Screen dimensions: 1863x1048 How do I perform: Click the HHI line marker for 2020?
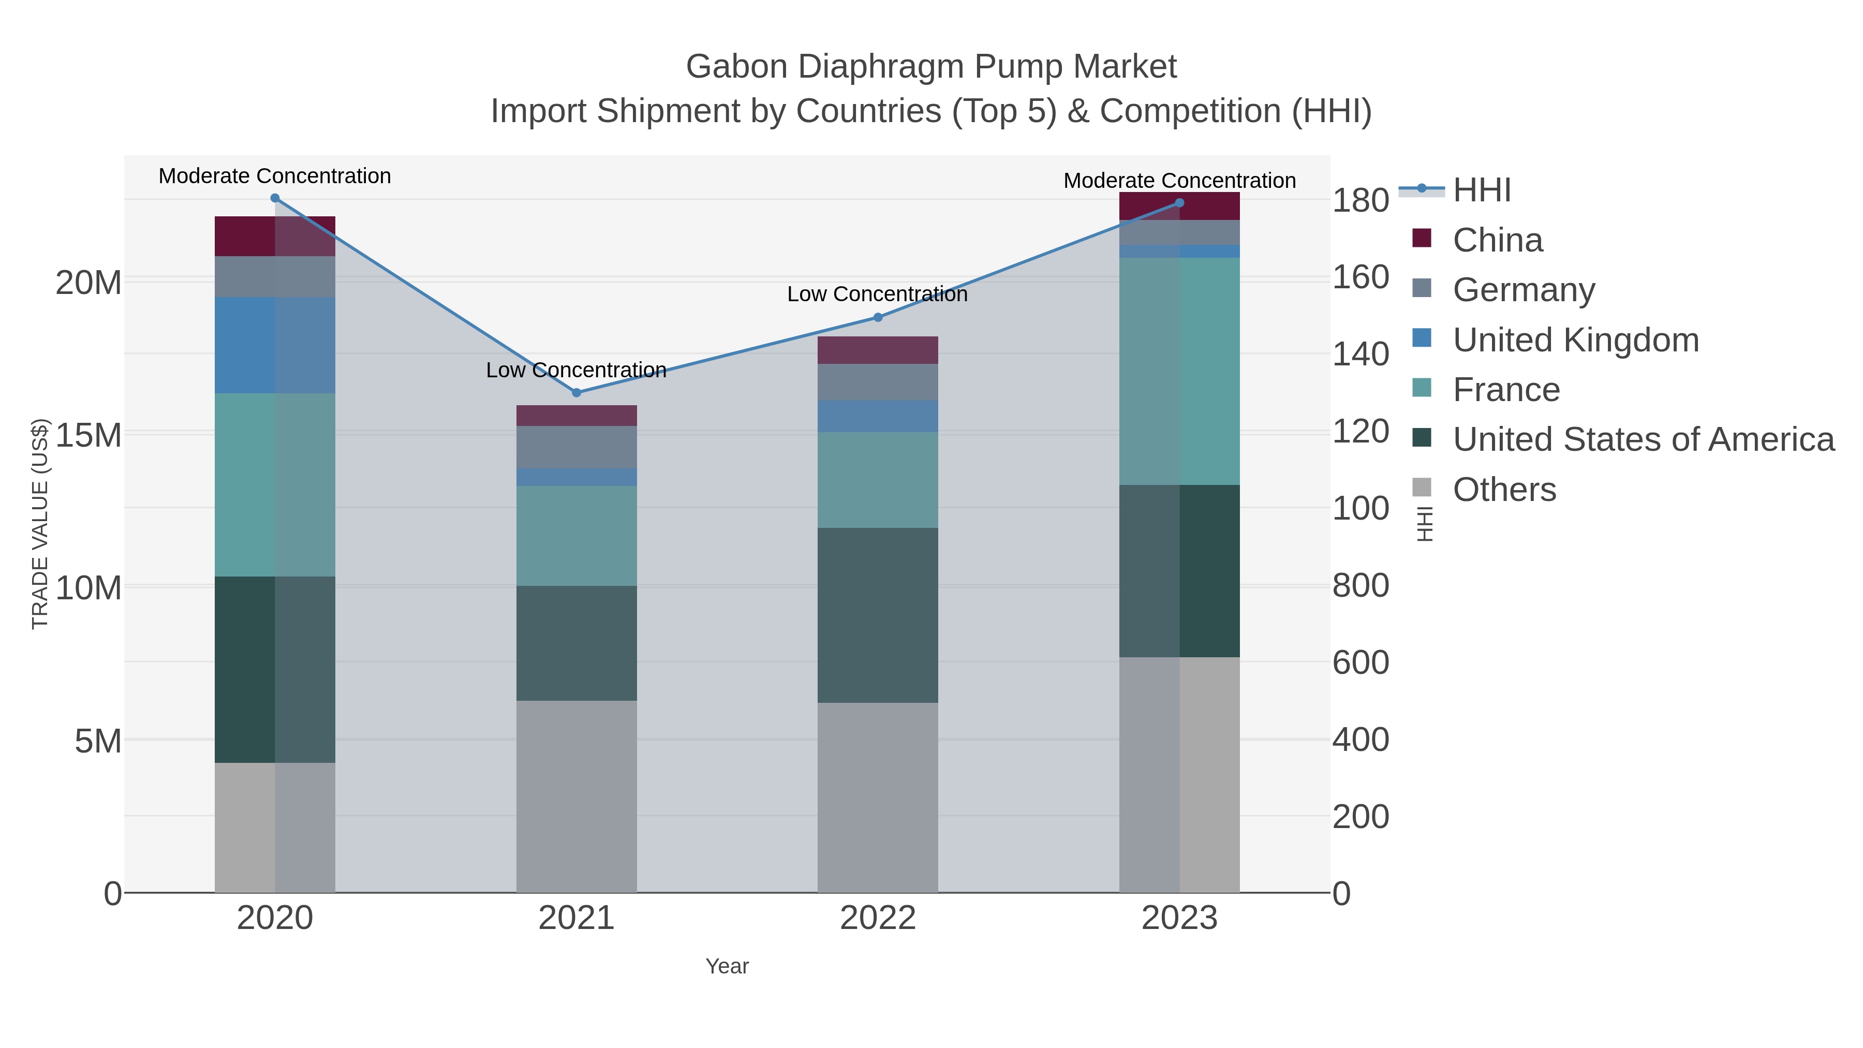tap(275, 198)
